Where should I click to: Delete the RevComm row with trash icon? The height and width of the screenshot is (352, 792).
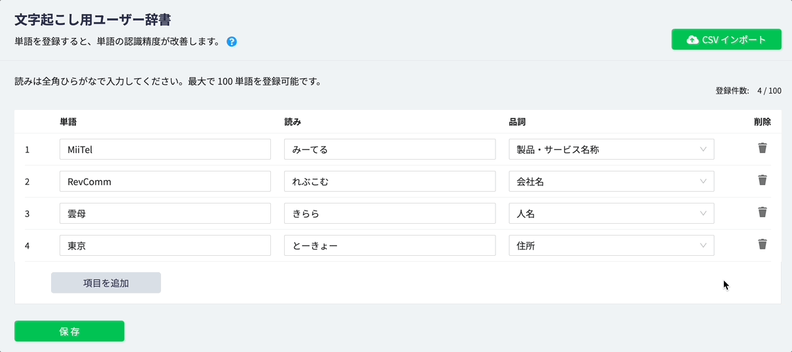pyautogui.click(x=762, y=181)
